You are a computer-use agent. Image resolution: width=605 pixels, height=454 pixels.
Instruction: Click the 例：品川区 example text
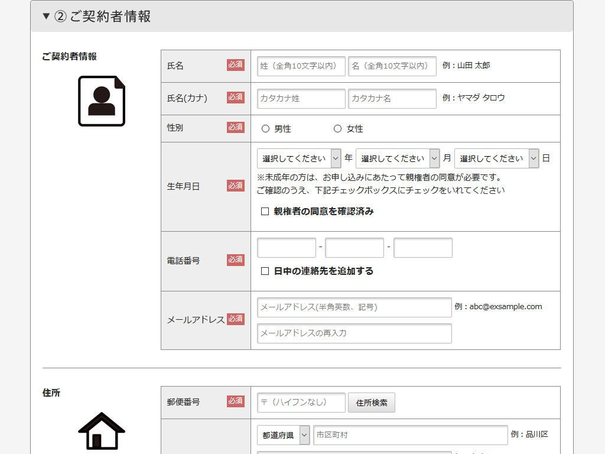pos(529,434)
